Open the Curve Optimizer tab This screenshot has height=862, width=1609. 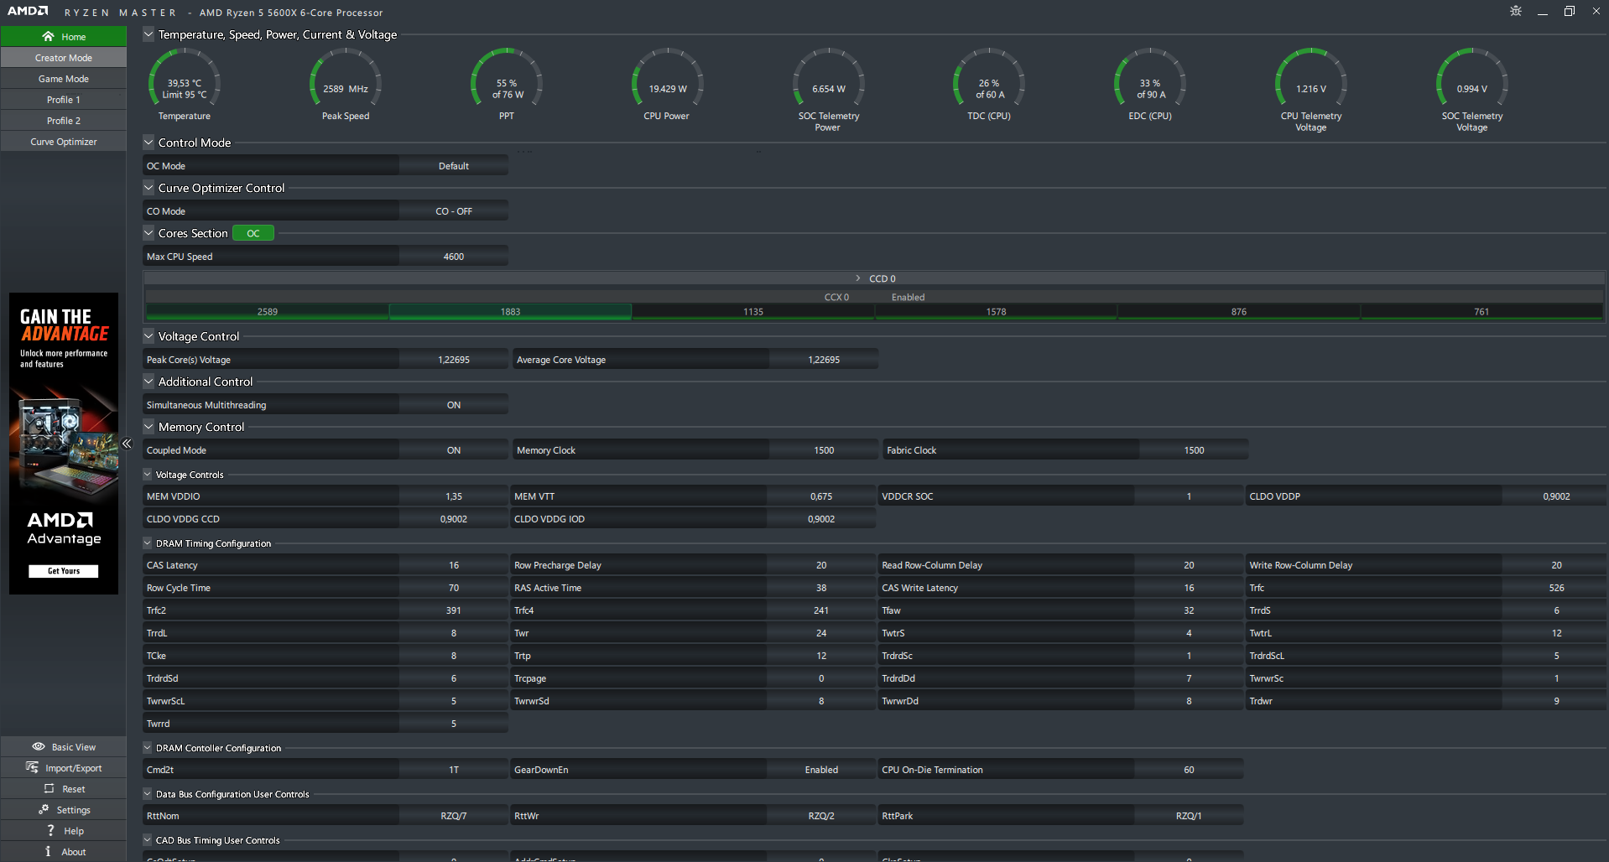coord(64,142)
